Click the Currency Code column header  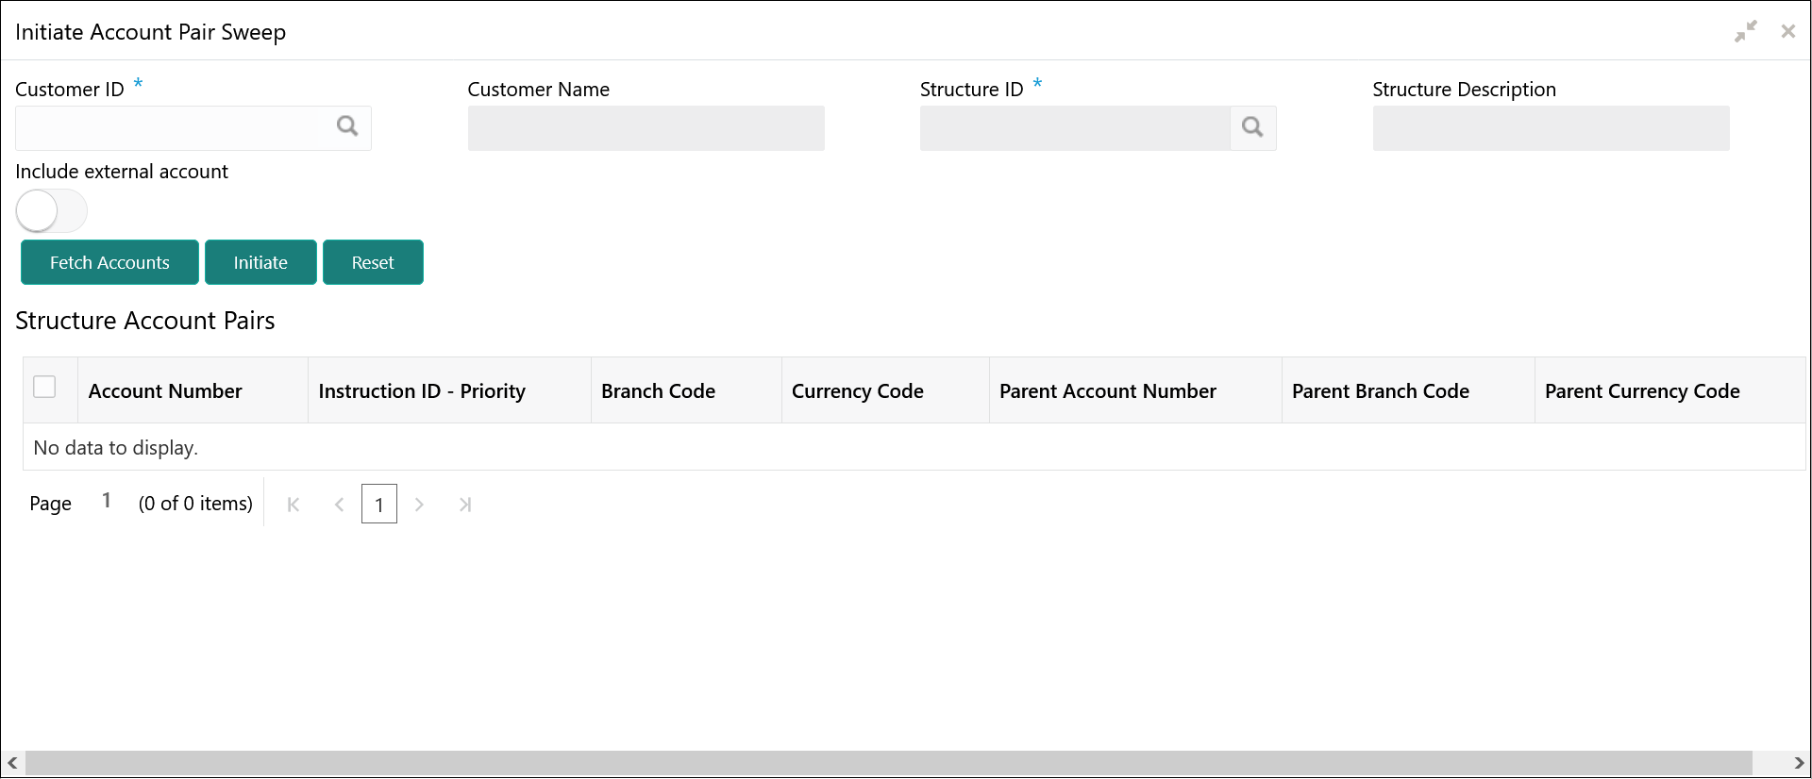tap(885, 390)
